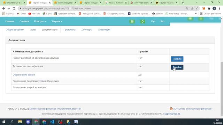Click the browser address bar URL
223x125 pixels.
tap(57, 8)
